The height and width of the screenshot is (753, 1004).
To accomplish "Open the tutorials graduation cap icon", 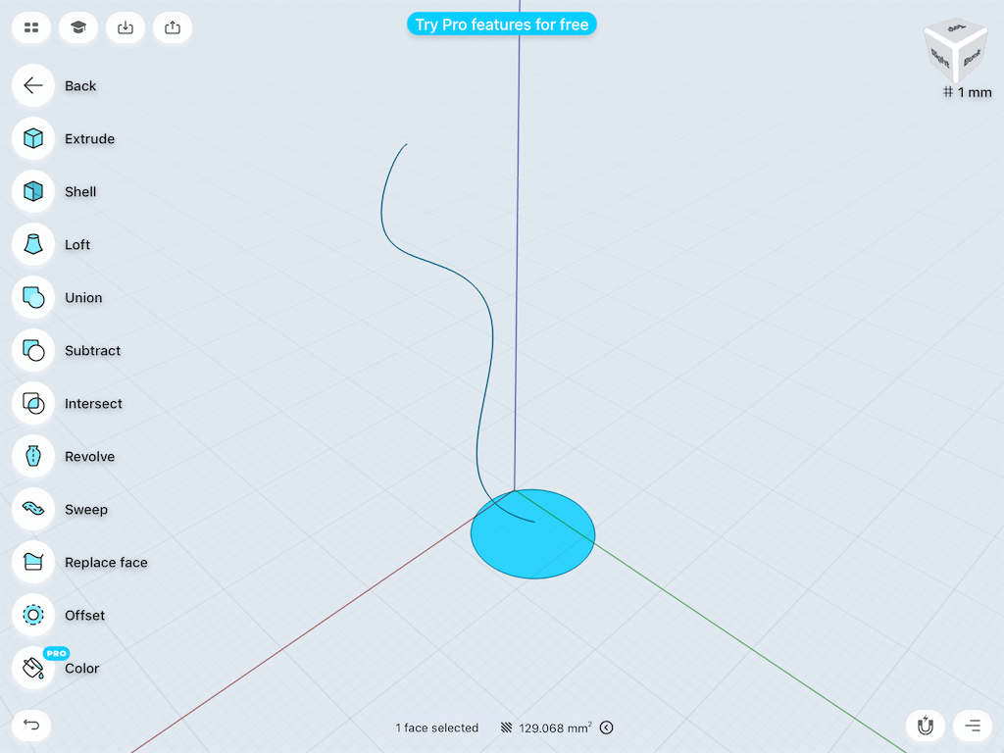I will [x=78, y=27].
